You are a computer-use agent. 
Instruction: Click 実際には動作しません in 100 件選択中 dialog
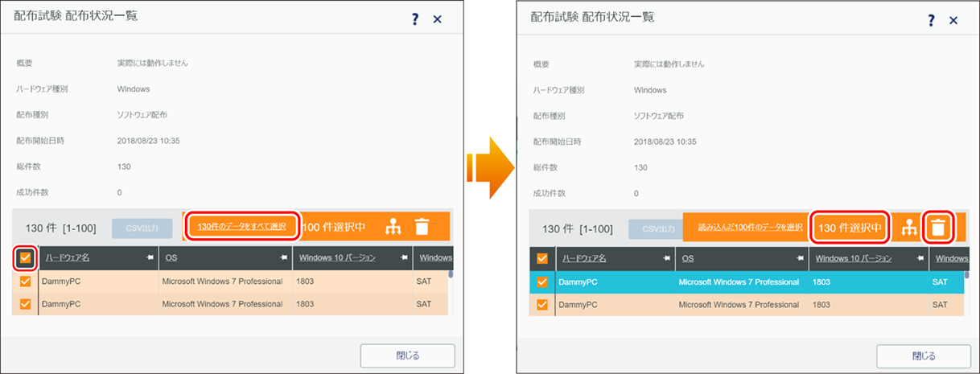[153, 63]
